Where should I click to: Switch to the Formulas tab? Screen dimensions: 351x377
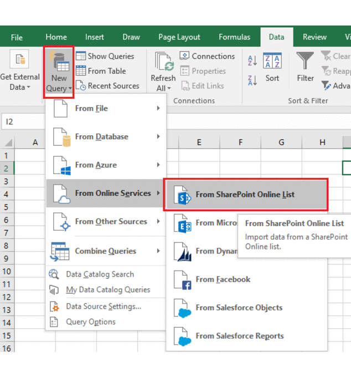[x=234, y=37]
